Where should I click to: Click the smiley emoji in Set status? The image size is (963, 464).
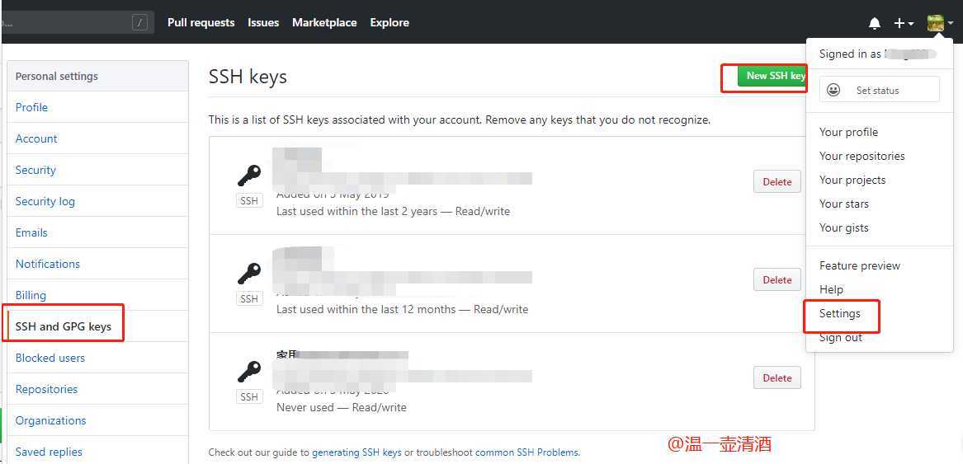(833, 90)
